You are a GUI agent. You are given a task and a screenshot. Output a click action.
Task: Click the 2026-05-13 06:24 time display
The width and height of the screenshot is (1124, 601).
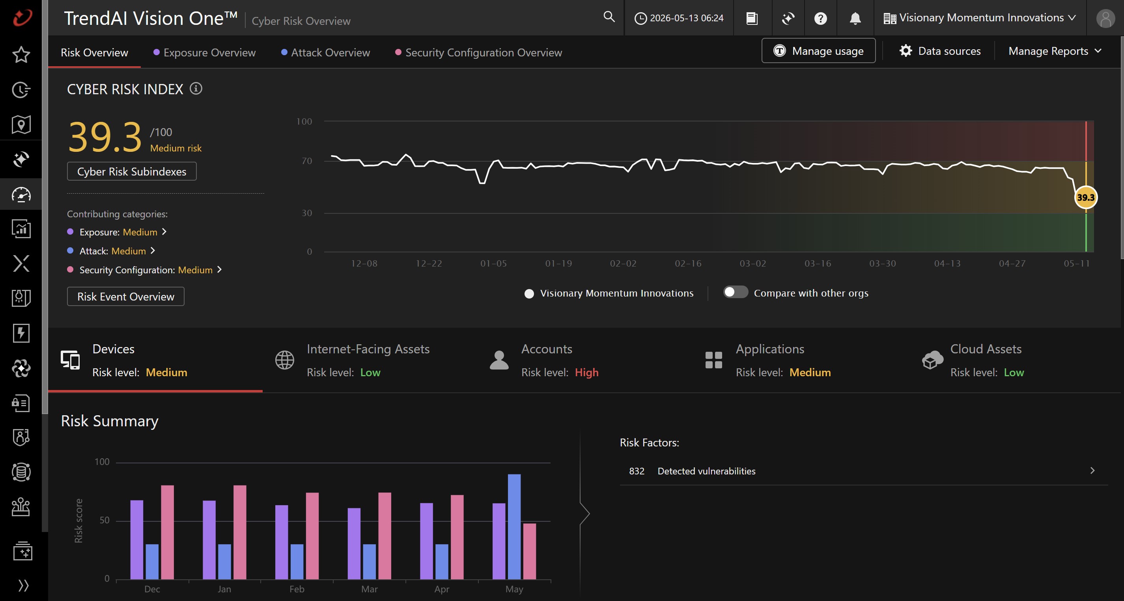679,18
